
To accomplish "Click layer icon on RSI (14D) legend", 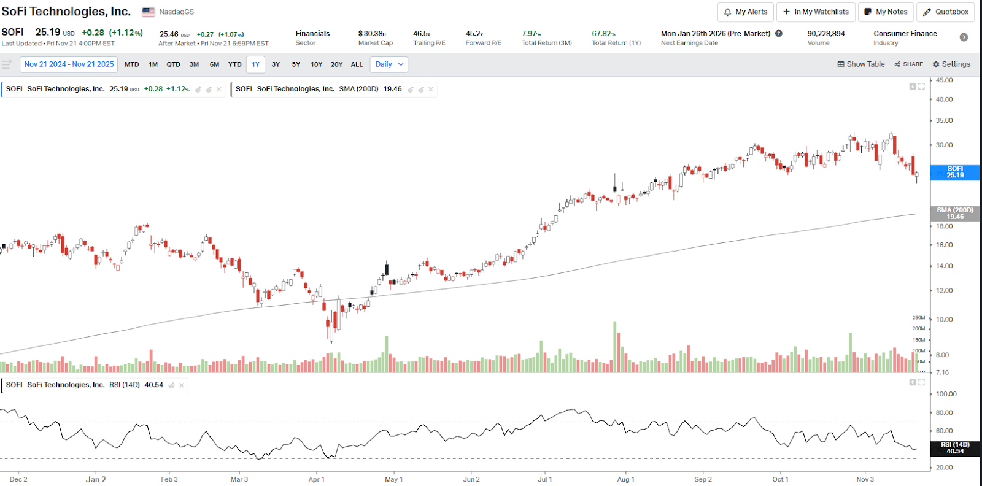I will [x=172, y=385].
